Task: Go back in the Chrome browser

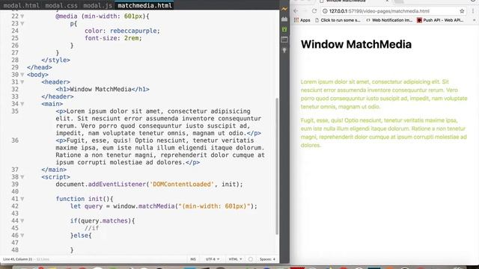Action: (296, 11)
